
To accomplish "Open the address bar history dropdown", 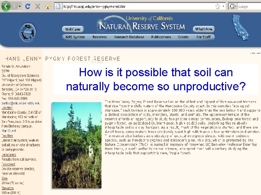I will coord(223,6).
